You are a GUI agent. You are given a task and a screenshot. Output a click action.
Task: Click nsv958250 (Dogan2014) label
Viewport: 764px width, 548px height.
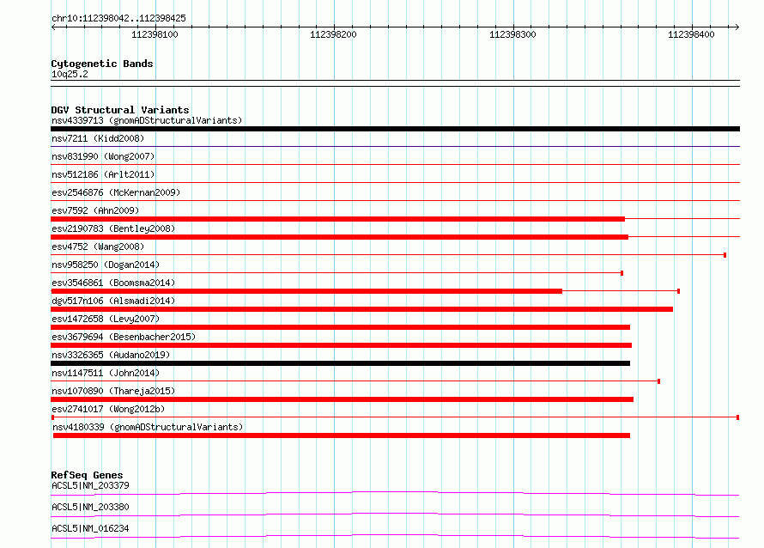tap(106, 265)
